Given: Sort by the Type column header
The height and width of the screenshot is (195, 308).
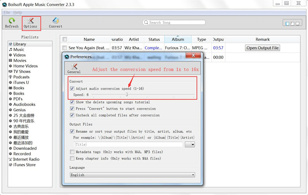Looking at the screenshot, I should pyautogui.click(x=201, y=39).
